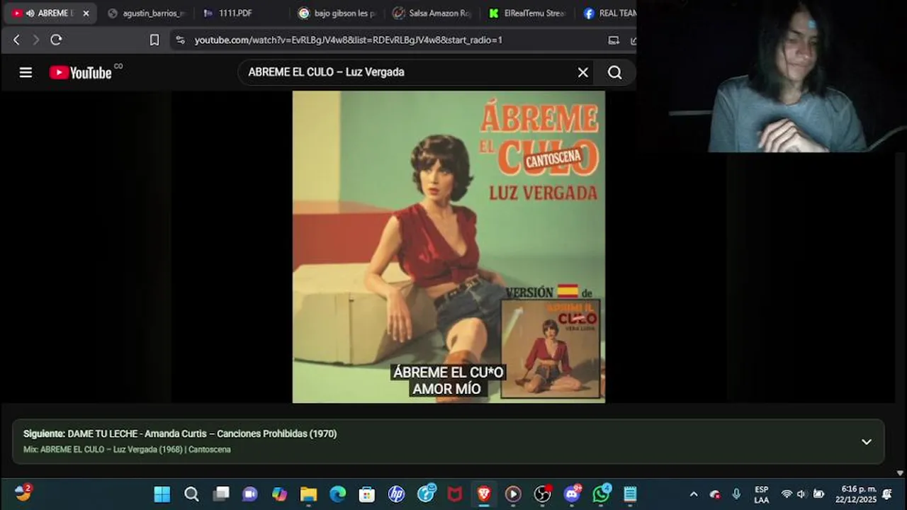
Task: Switch to the REAL TEAM Facebook tab
Action: pos(608,13)
